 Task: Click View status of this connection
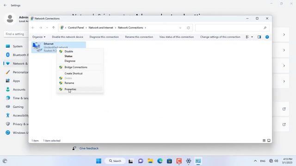pos(177,37)
